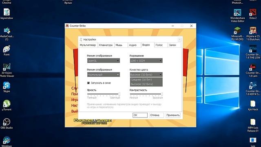Switch to the Аудио tab
Image resolution: width=261 pixels, height=147 pixels.
(134, 45)
